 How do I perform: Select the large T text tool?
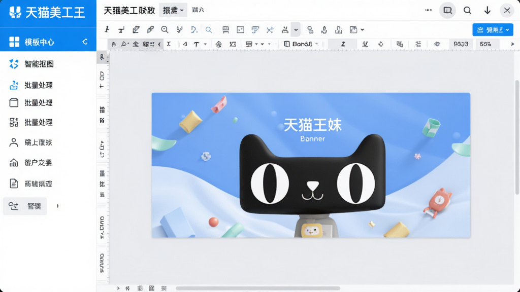point(197,44)
